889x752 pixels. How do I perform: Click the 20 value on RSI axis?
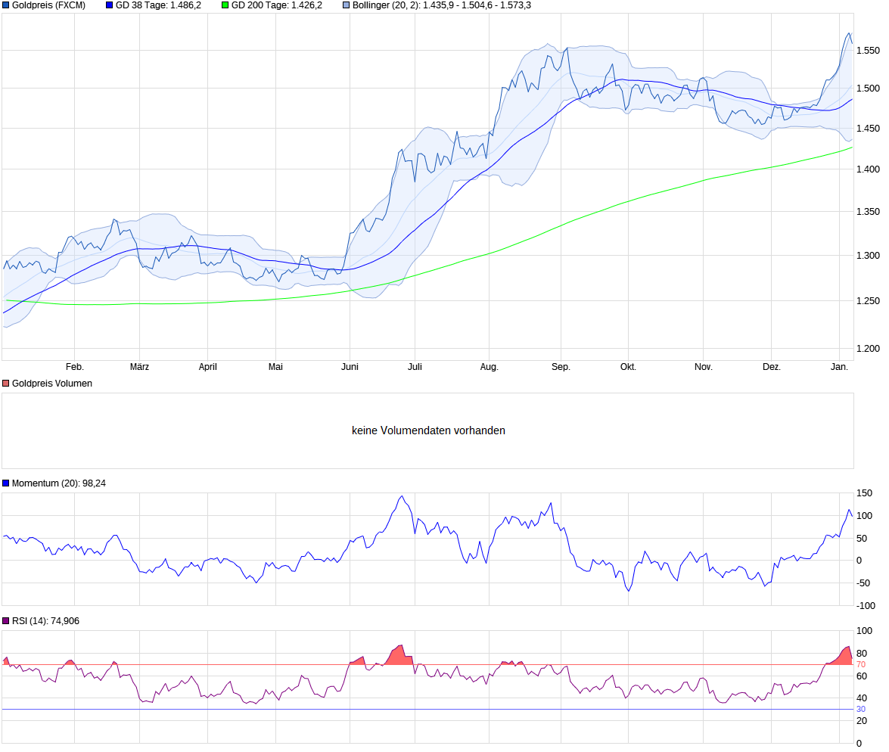click(x=862, y=721)
